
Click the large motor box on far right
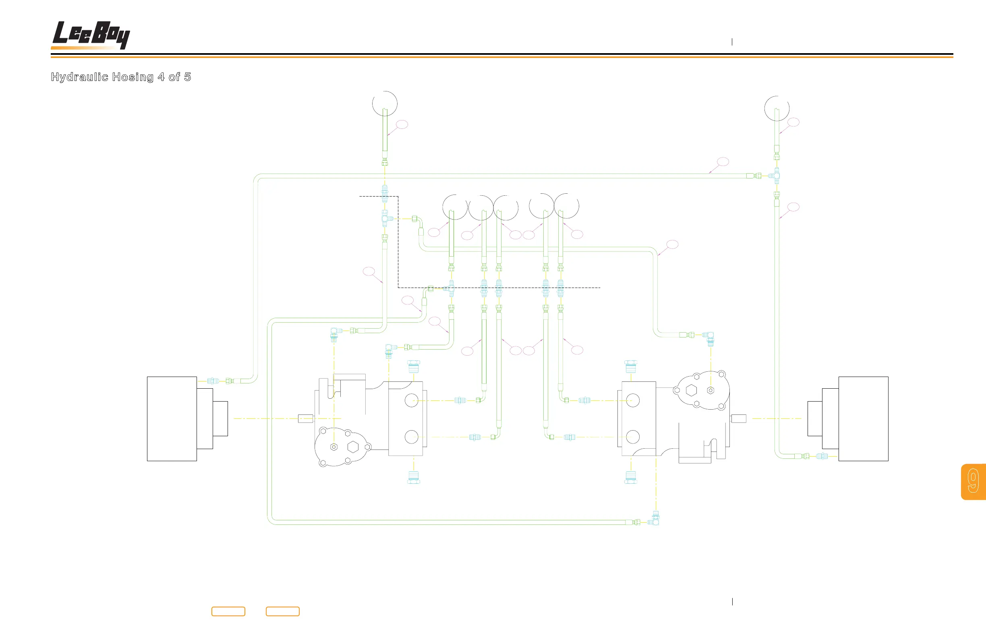863,418
